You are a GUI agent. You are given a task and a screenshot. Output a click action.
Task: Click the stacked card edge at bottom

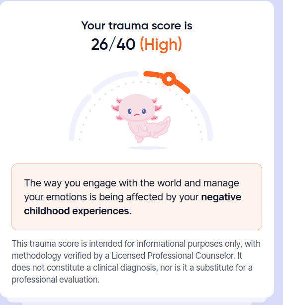click(137, 301)
